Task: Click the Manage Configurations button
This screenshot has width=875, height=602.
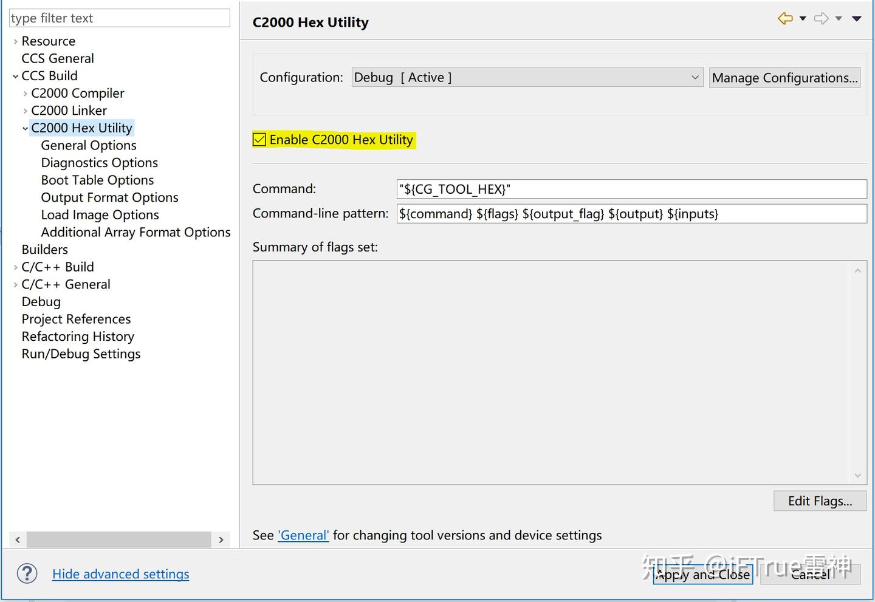Action: [784, 78]
